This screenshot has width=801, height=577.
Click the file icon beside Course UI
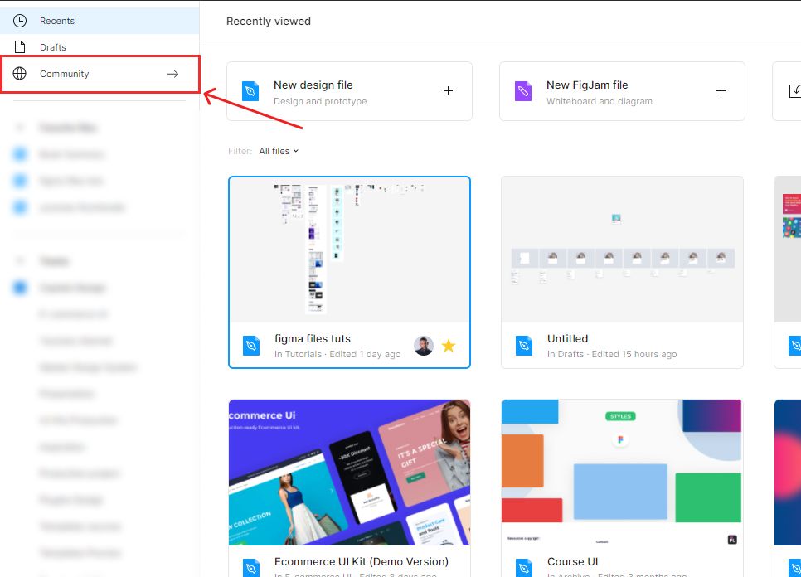click(x=524, y=568)
